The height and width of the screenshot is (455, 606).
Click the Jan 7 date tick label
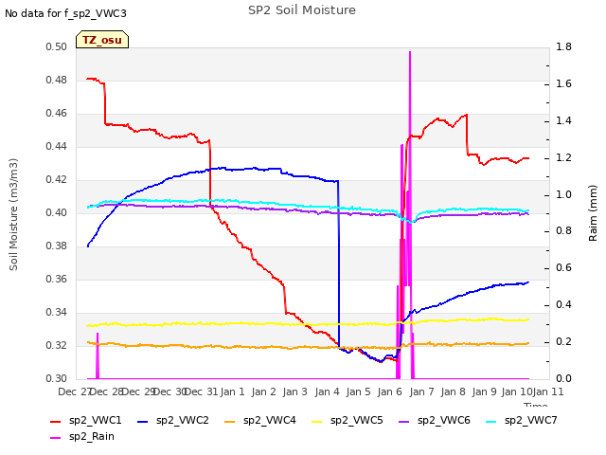coord(421,391)
